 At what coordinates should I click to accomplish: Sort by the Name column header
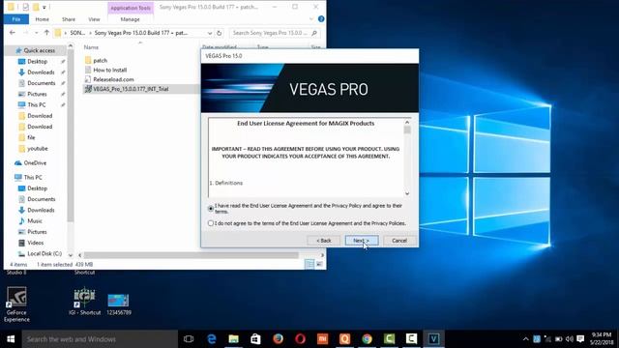[x=91, y=47]
